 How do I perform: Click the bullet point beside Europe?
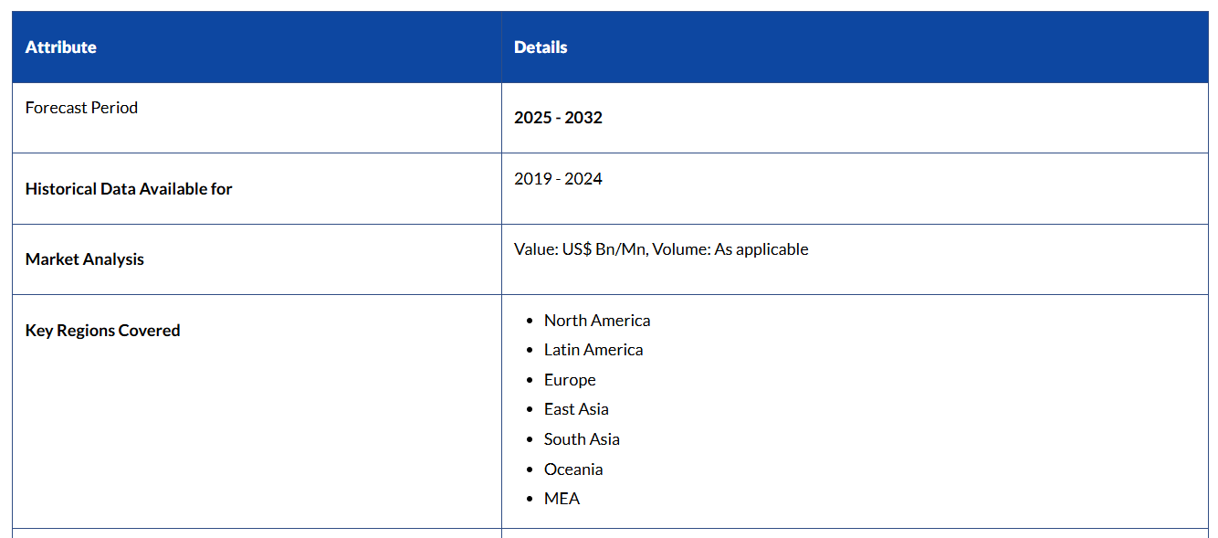click(530, 381)
